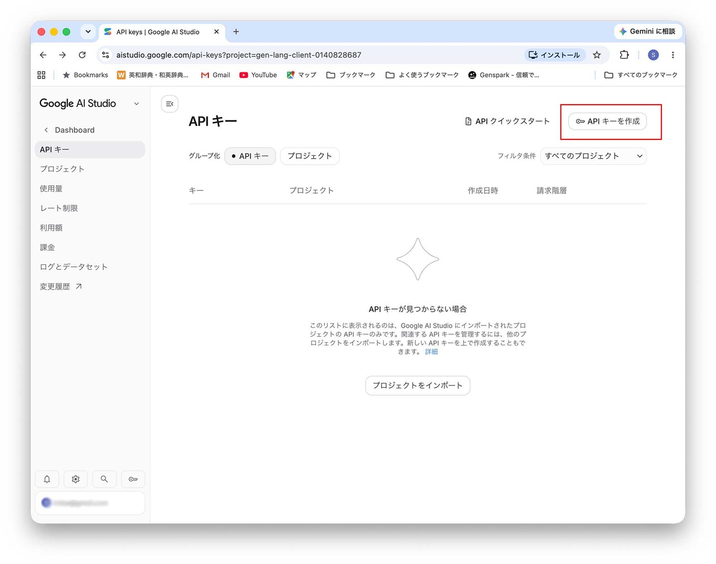Select API キー in the sidebar
The width and height of the screenshot is (716, 564).
tap(90, 149)
